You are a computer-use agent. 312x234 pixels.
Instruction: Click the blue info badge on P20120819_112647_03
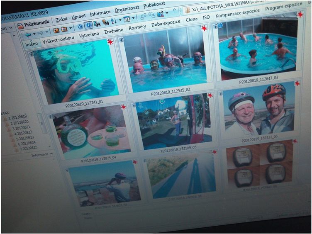coord(220,25)
